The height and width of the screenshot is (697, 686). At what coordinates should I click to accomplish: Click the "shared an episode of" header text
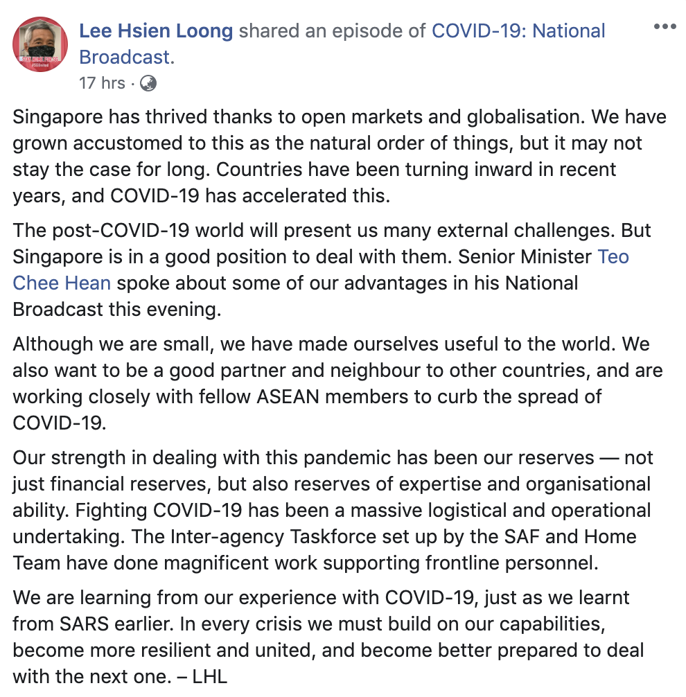point(332,31)
